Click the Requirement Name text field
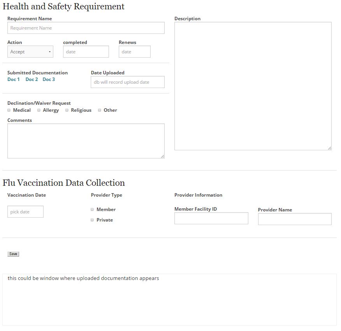The image size is (341, 331). pyautogui.click(x=86, y=28)
